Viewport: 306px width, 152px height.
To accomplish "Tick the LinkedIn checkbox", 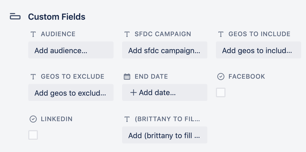I will click(x=33, y=135).
